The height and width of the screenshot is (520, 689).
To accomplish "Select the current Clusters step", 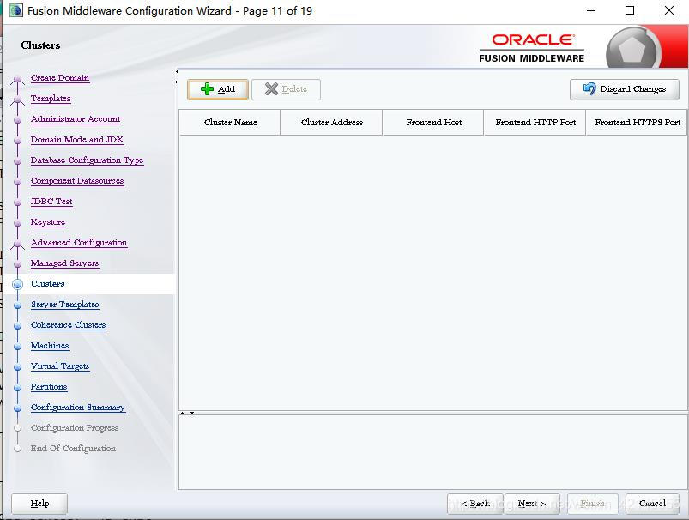I will point(48,284).
